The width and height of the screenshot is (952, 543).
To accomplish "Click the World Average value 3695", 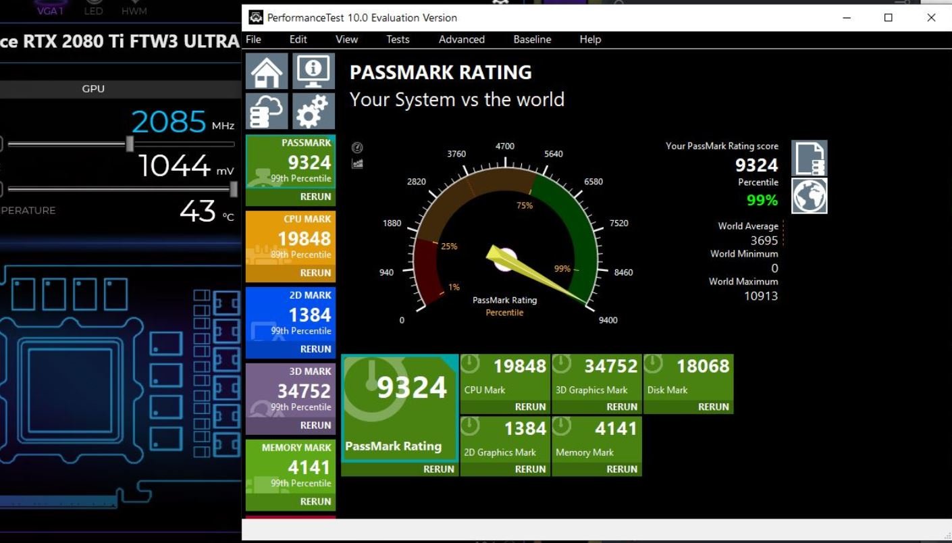I will pyautogui.click(x=764, y=240).
